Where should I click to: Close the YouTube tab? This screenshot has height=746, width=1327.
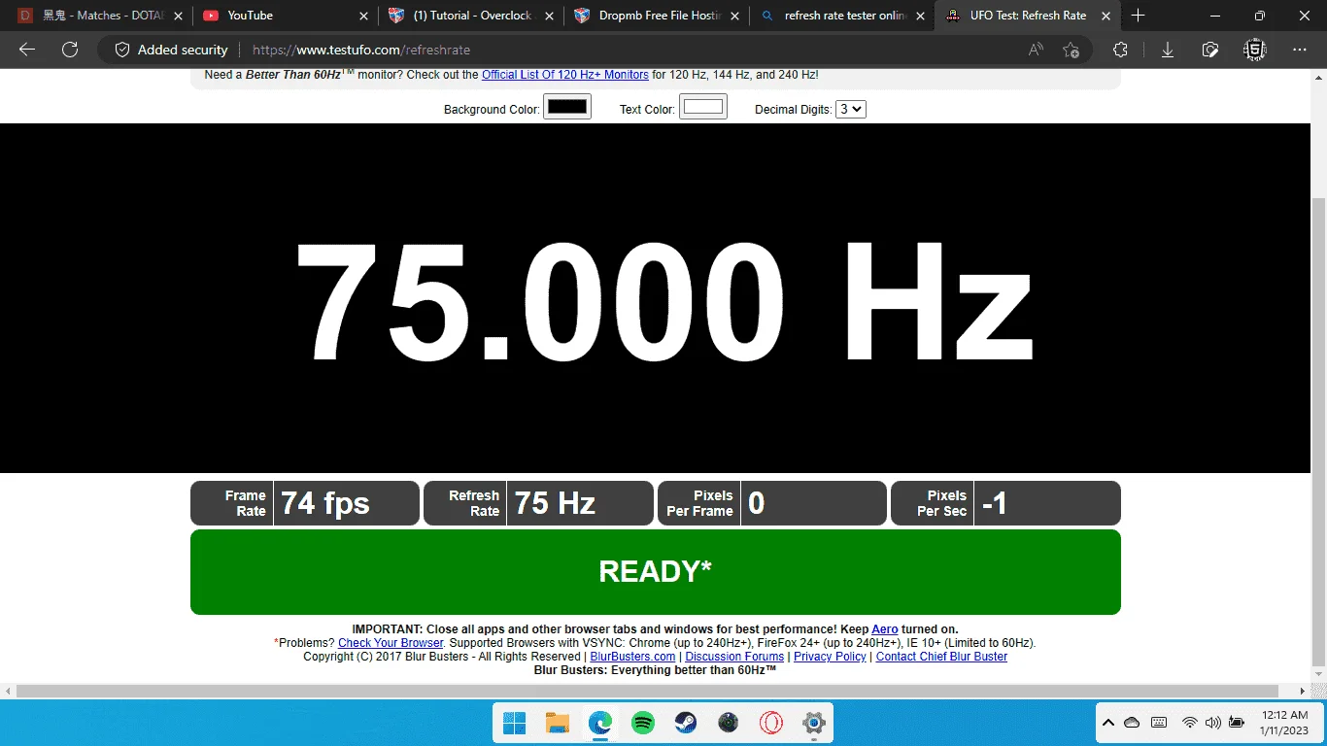click(363, 16)
